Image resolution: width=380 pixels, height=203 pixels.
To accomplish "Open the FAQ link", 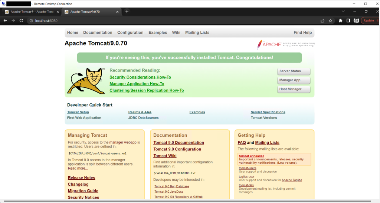I will coord(242,143).
